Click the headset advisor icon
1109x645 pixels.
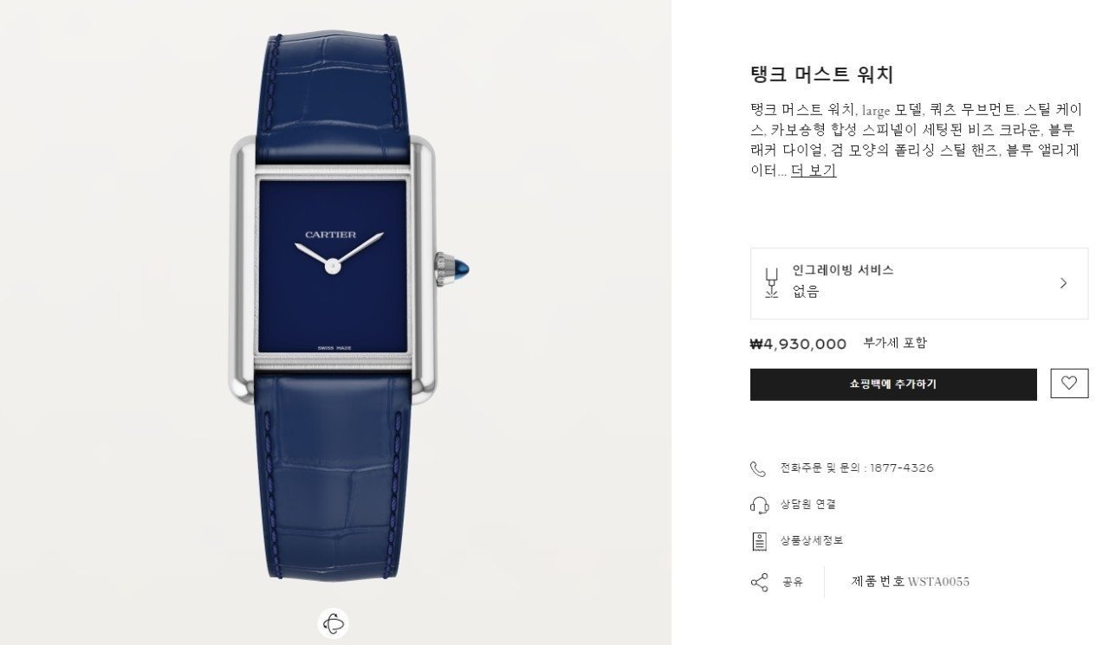click(759, 505)
